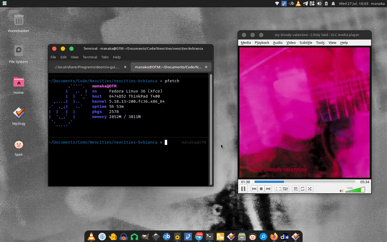Image resolution: width=387 pixels, height=242 pixels.
Task: Mute audio via VLC speaker icon
Action: click(x=341, y=191)
